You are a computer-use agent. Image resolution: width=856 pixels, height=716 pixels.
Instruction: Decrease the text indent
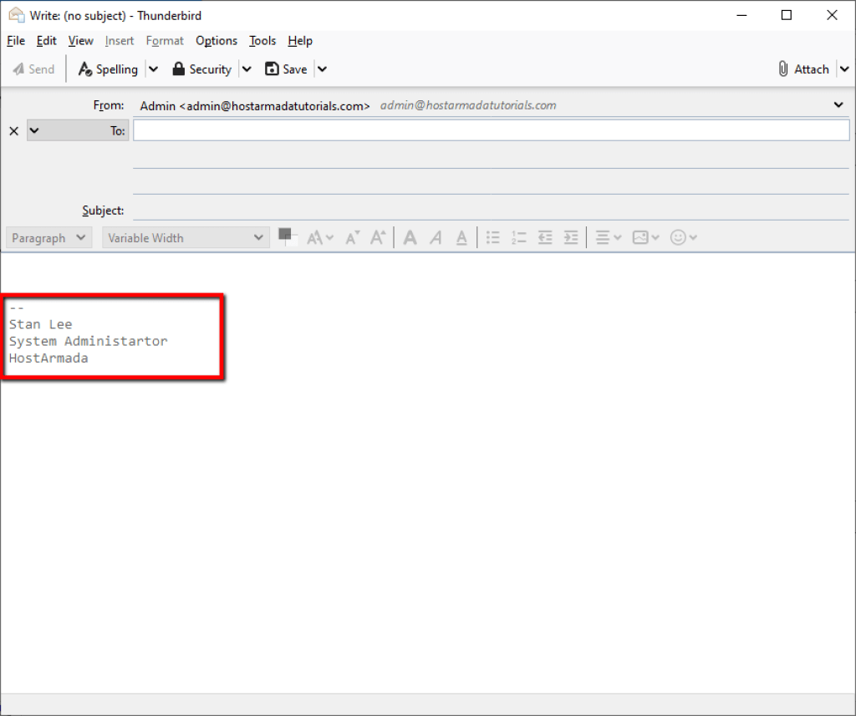pyautogui.click(x=544, y=237)
